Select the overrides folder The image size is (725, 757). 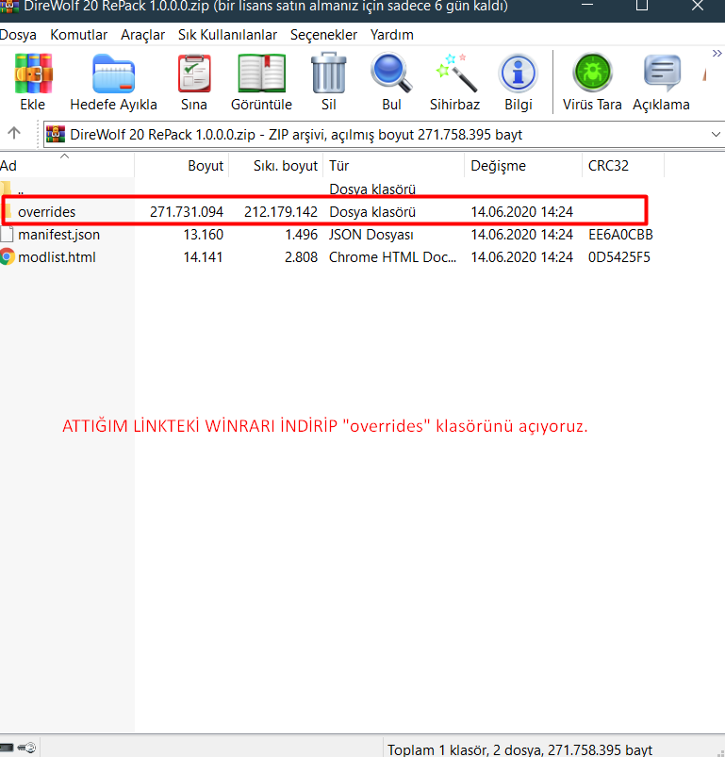46,211
